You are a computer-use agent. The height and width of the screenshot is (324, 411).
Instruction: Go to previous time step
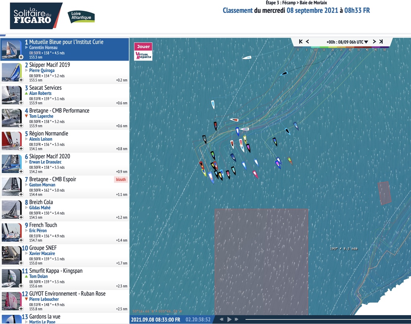click(x=307, y=42)
